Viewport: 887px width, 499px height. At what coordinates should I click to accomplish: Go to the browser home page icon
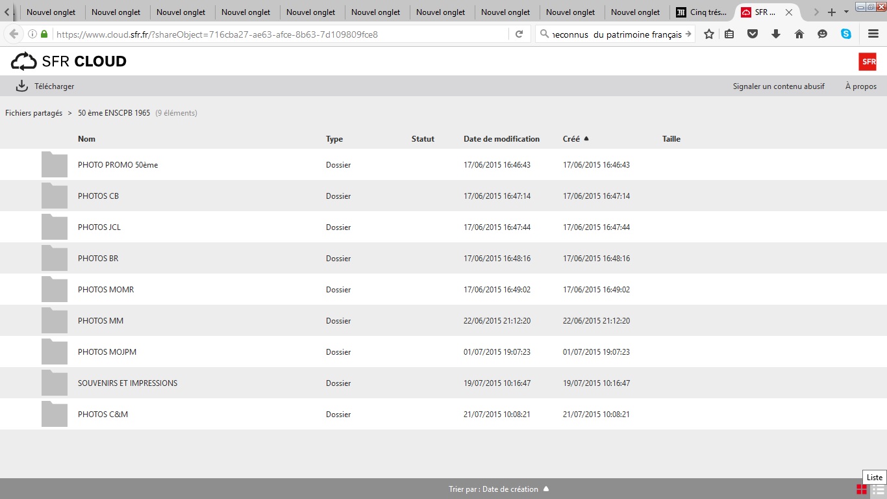[x=799, y=34]
